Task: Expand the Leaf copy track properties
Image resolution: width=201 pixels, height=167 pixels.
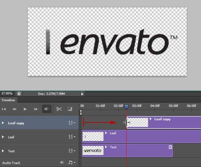Action: pos(3,123)
